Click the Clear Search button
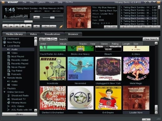This screenshot has width=162, height=121. [x=151, y=39]
